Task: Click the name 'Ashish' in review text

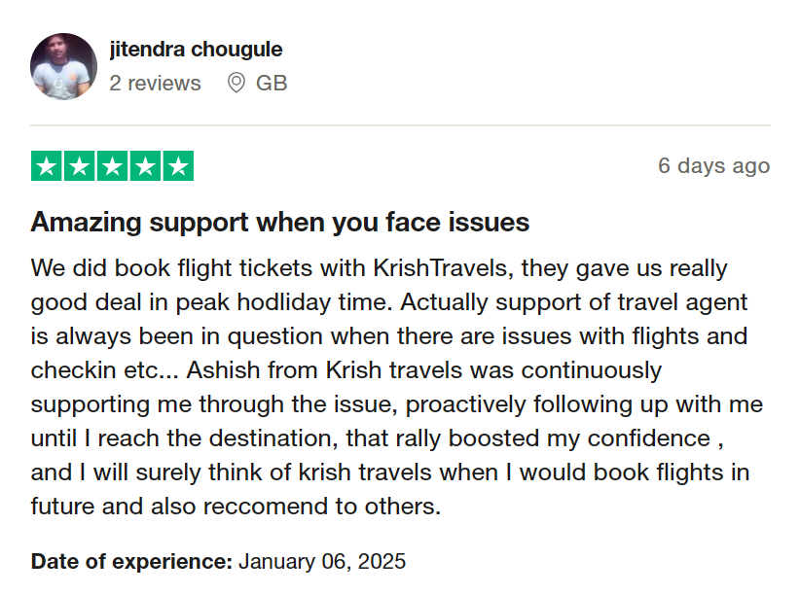Action: pos(221,370)
